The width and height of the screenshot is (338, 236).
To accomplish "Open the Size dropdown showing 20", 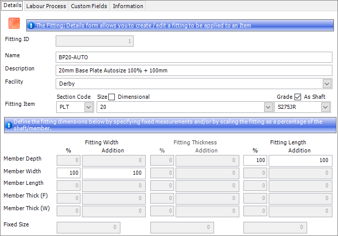I will click(267, 107).
